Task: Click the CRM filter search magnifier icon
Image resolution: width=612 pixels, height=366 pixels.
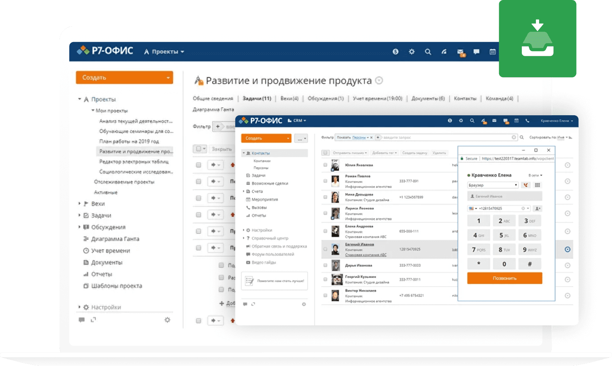Action: [x=522, y=137]
